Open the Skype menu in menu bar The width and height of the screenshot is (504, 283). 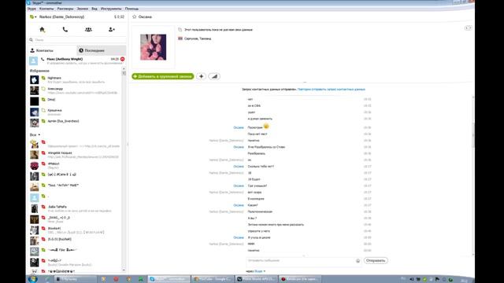pos(31,9)
